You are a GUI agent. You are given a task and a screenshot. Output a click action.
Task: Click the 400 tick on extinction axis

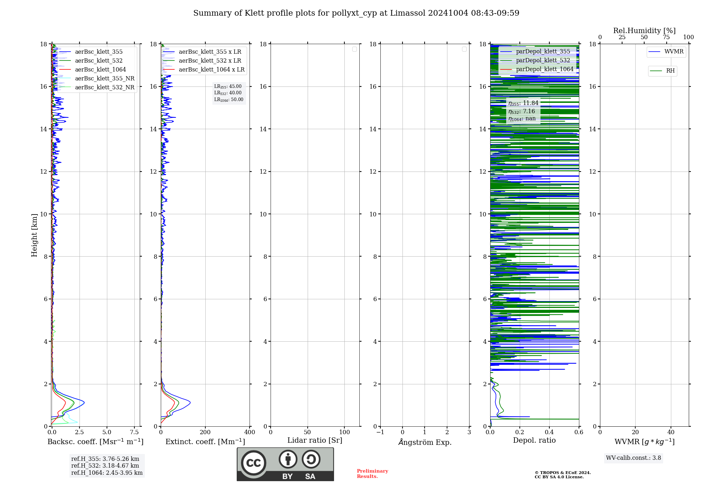click(250, 432)
